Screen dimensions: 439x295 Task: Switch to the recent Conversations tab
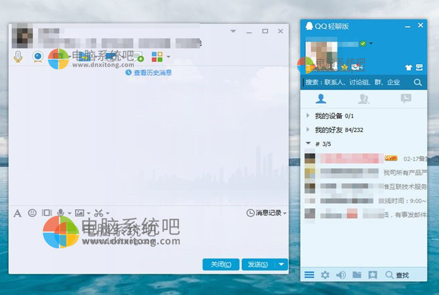click(406, 98)
